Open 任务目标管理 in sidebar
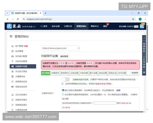Screen dimensions: 153x123 point(21,61)
